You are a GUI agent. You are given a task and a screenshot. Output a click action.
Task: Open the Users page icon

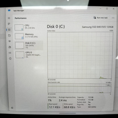10,47
